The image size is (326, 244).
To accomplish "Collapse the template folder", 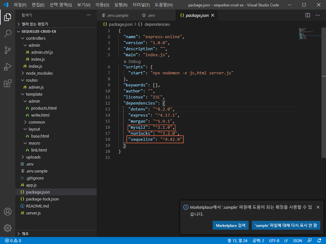I will click(34, 94).
